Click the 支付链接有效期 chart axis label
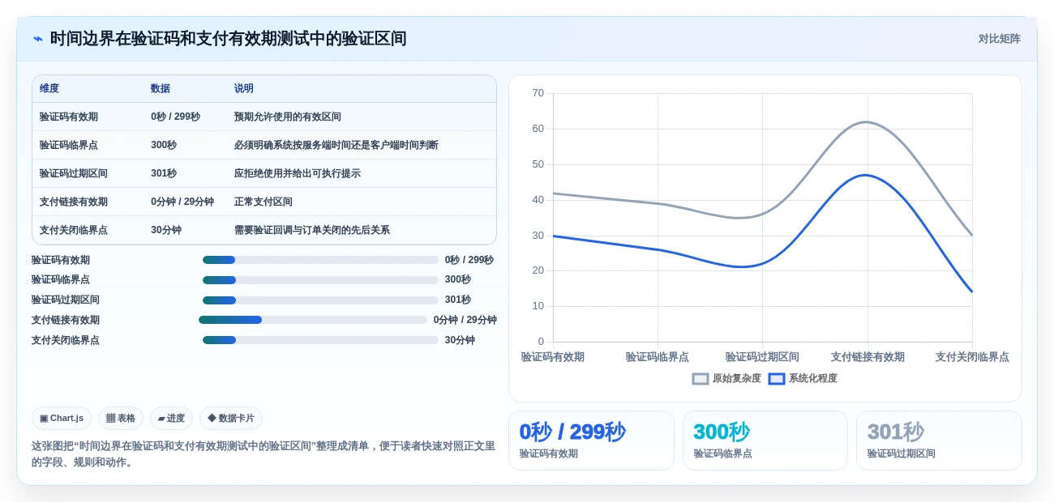1054x502 pixels. 868,357
